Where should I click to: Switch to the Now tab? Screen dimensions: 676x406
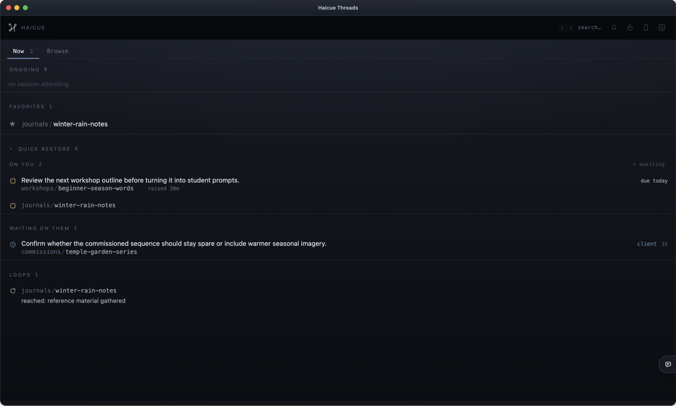[23, 51]
